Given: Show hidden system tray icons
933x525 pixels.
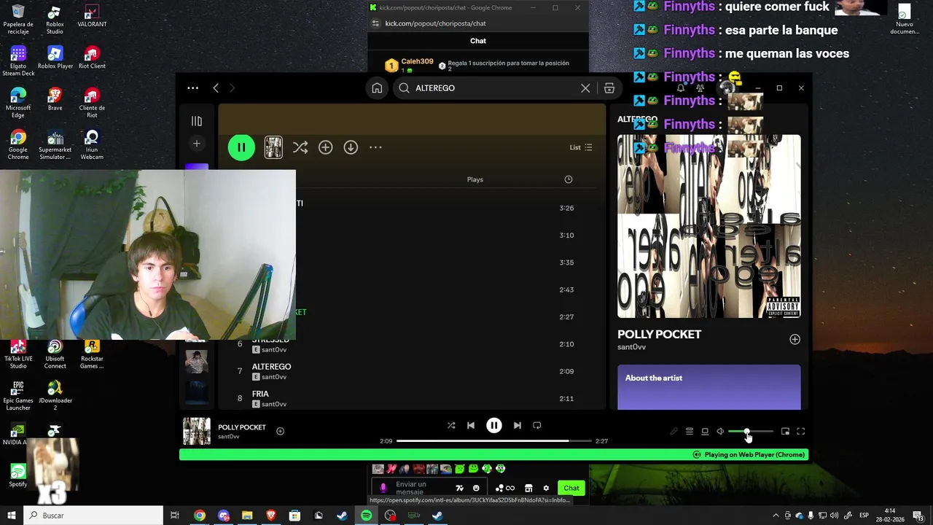Looking at the screenshot, I should coord(776,516).
